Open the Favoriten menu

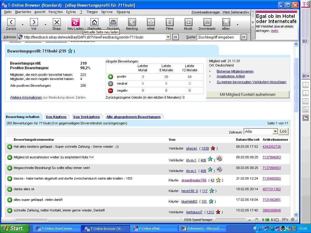(x=56, y=12)
